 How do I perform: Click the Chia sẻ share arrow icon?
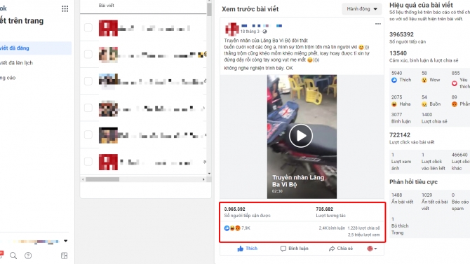(x=332, y=249)
